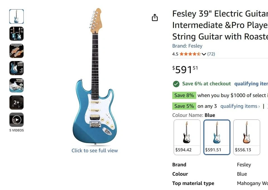This screenshot has height=190, width=268.
Task: View the guitar headstock close-up thumbnail
Action: [x=16, y=51]
